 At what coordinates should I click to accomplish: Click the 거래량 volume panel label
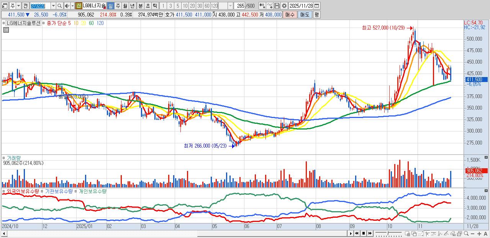(x=14, y=158)
